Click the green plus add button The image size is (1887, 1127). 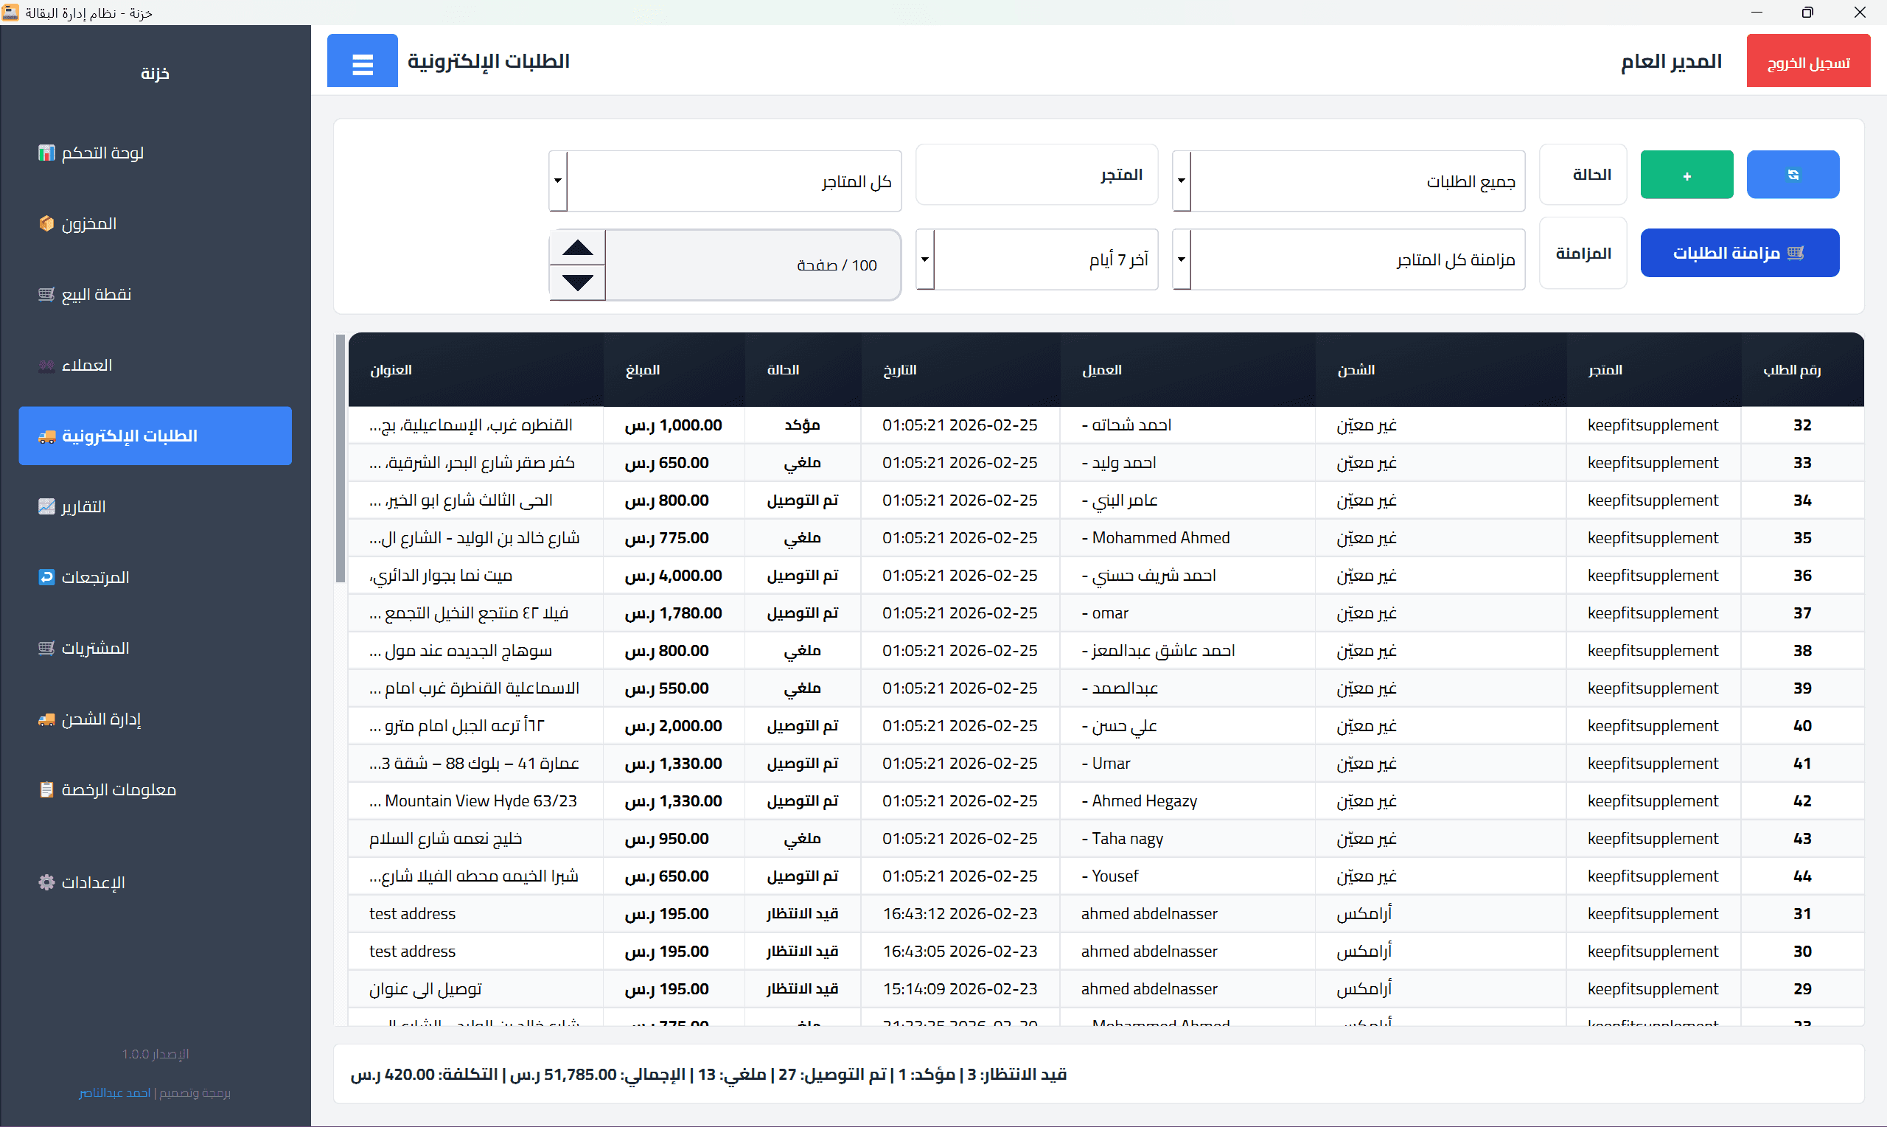tap(1687, 174)
